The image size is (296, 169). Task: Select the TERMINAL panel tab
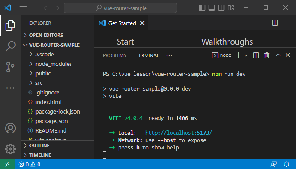click(148, 55)
